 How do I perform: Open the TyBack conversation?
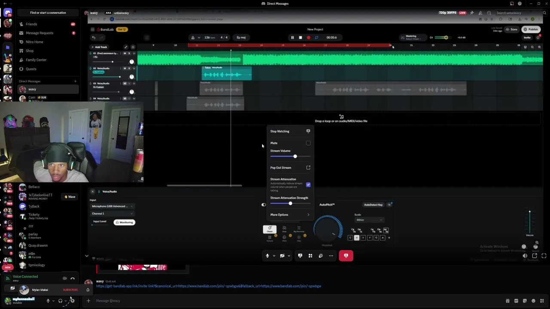[48, 206]
